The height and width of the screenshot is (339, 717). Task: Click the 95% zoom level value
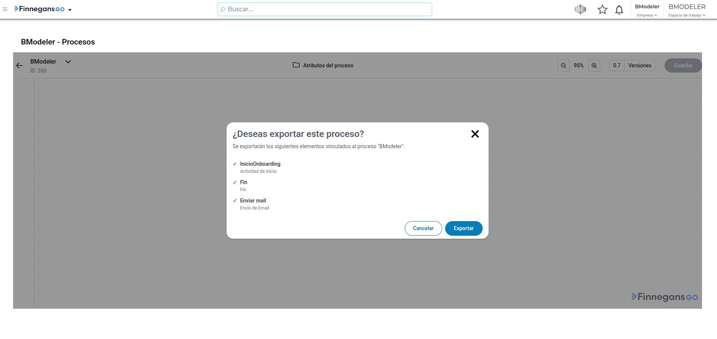click(x=579, y=65)
